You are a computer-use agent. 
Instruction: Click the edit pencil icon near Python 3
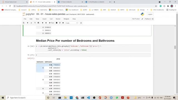[142, 19]
